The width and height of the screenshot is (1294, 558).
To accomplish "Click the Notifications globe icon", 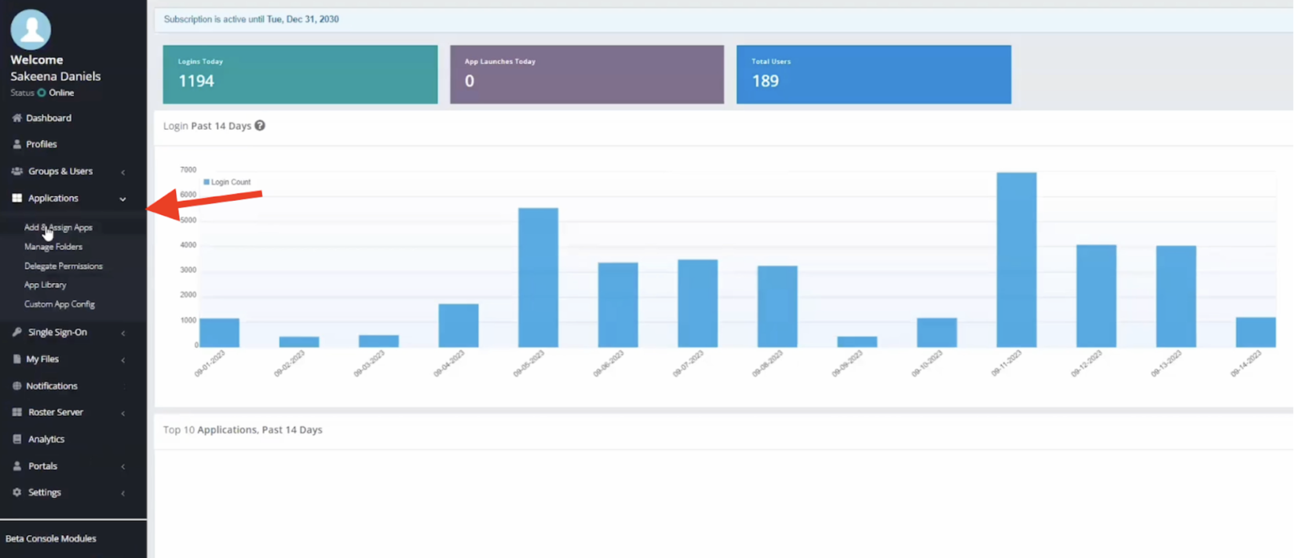I will click(x=17, y=386).
